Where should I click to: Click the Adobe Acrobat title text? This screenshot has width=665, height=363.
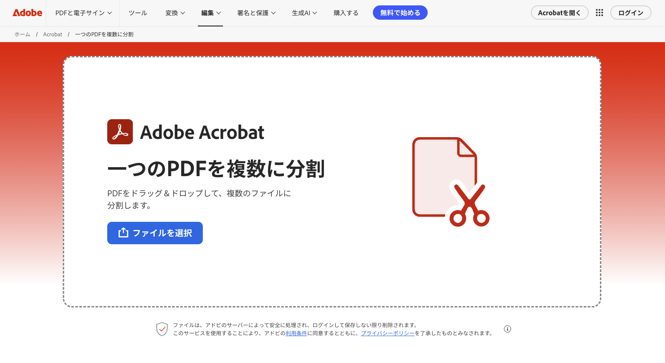[202, 132]
